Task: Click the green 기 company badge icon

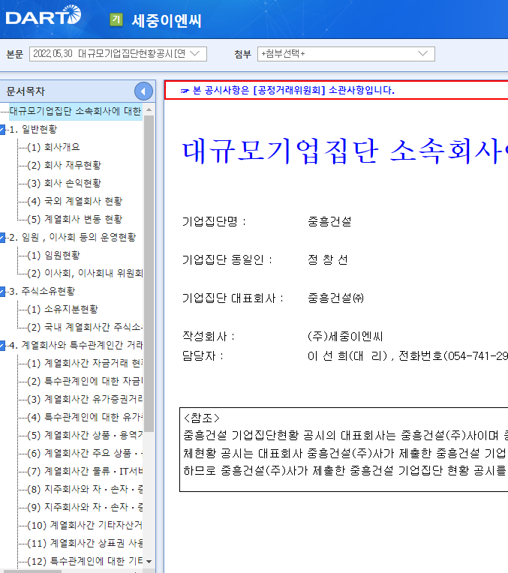Action: [x=116, y=19]
